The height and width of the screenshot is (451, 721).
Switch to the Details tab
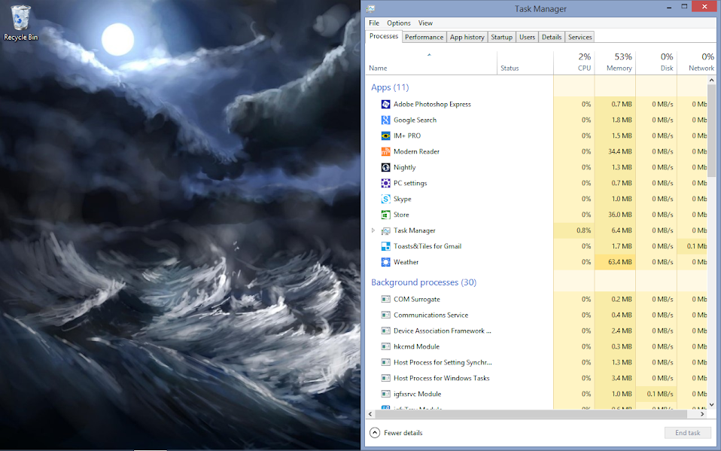[552, 38]
